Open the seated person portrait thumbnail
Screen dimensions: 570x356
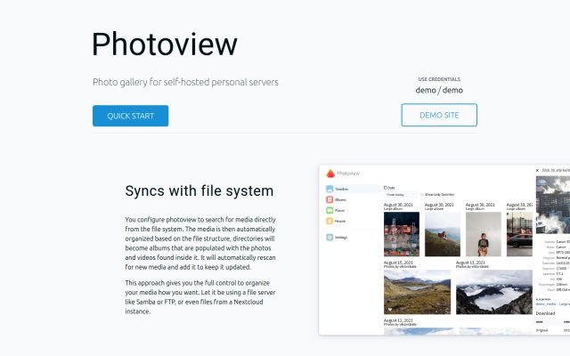click(484, 234)
